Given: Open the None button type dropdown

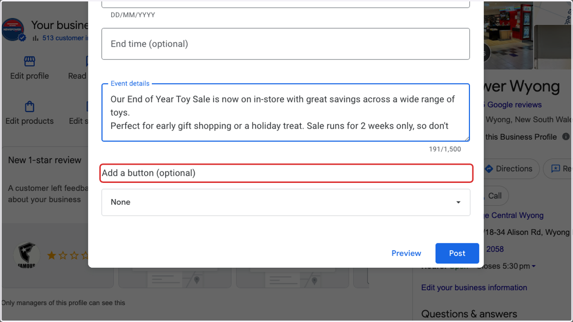Looking at the screenshot, I should click(x=286, y=202).
